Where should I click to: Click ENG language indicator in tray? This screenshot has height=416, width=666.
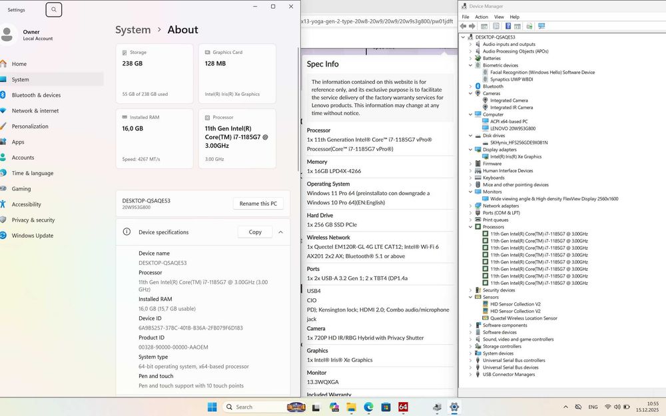tap(593, 407)
